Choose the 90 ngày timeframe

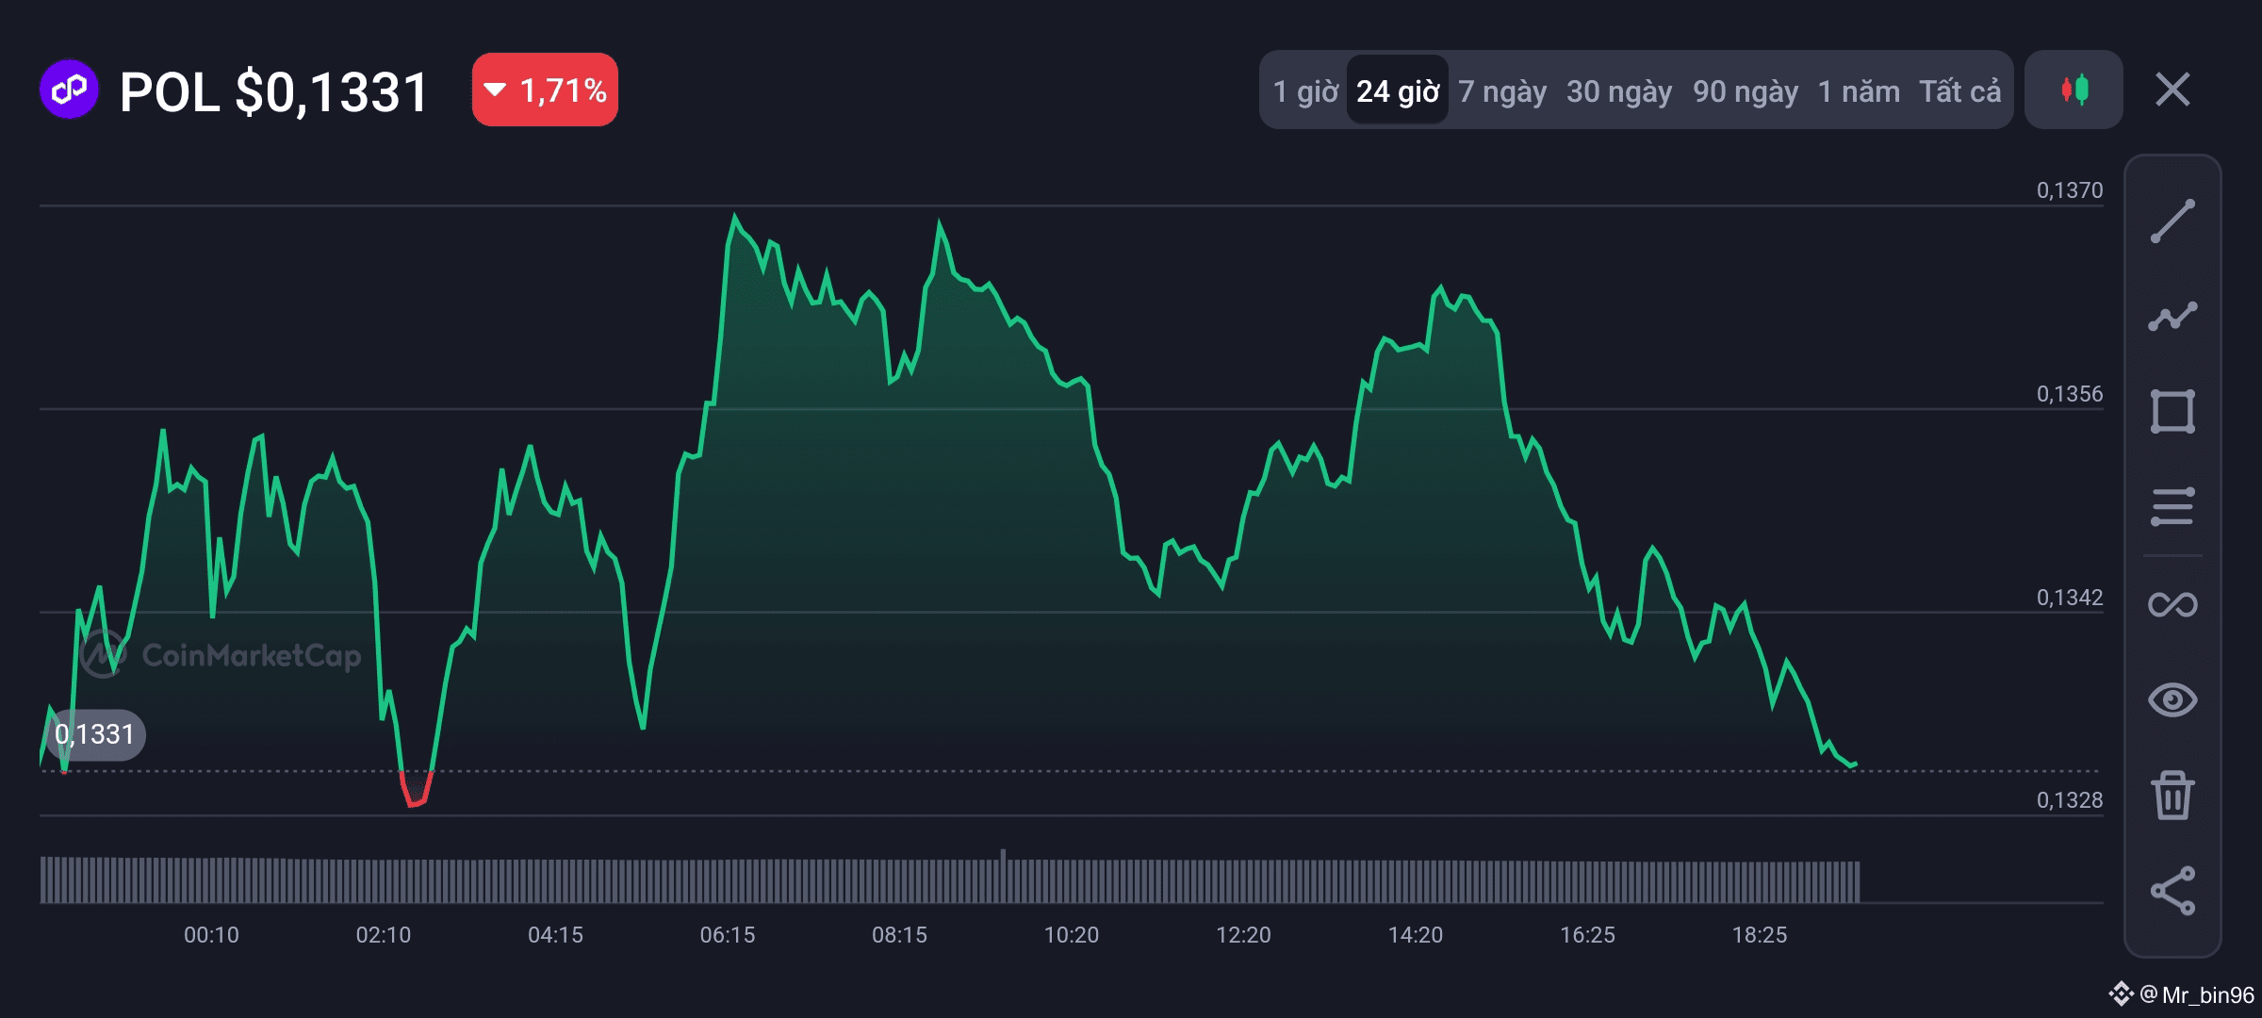click(1746, 91)
